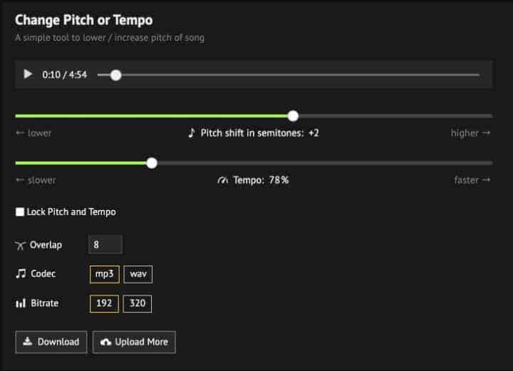Choose 320 bitrate option
Viewport: 513px width, 371px height.
coord(138,304)
